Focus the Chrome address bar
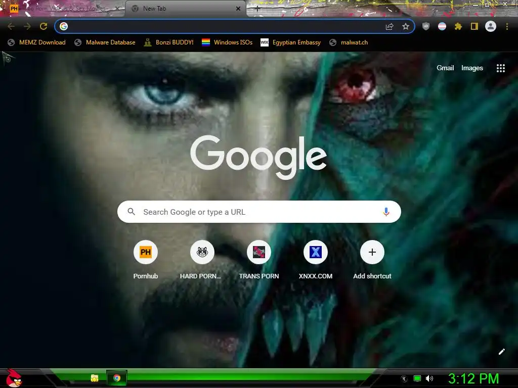The image size is (518, 388). [x=235, y=26]
